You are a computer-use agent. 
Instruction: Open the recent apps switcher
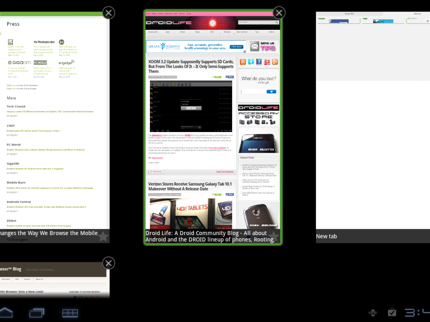coord(37,313)
